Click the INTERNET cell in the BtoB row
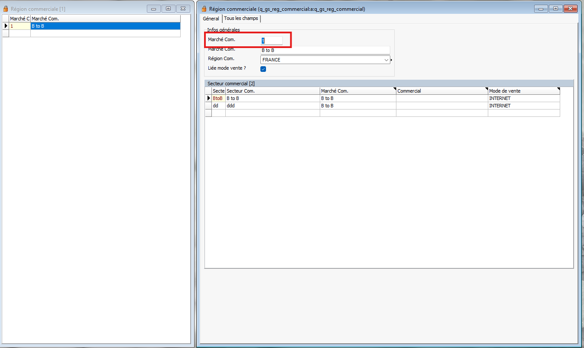The width and height of the screenshot is (584, 348). (523, 98)
